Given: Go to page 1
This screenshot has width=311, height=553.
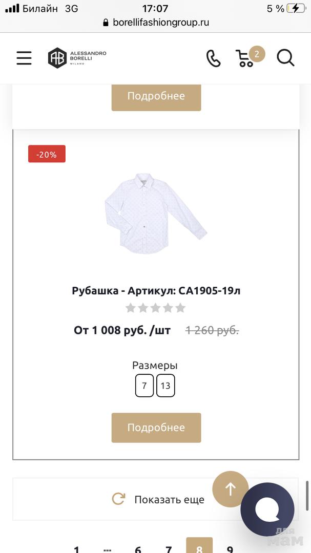Looking at the screenshot, I should point(77,548).
